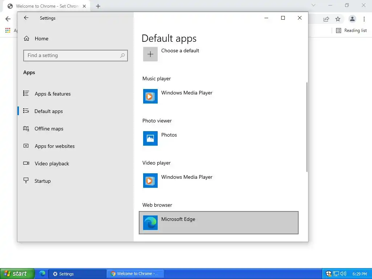Click the Settings back arrow

(x=26, y=18)
